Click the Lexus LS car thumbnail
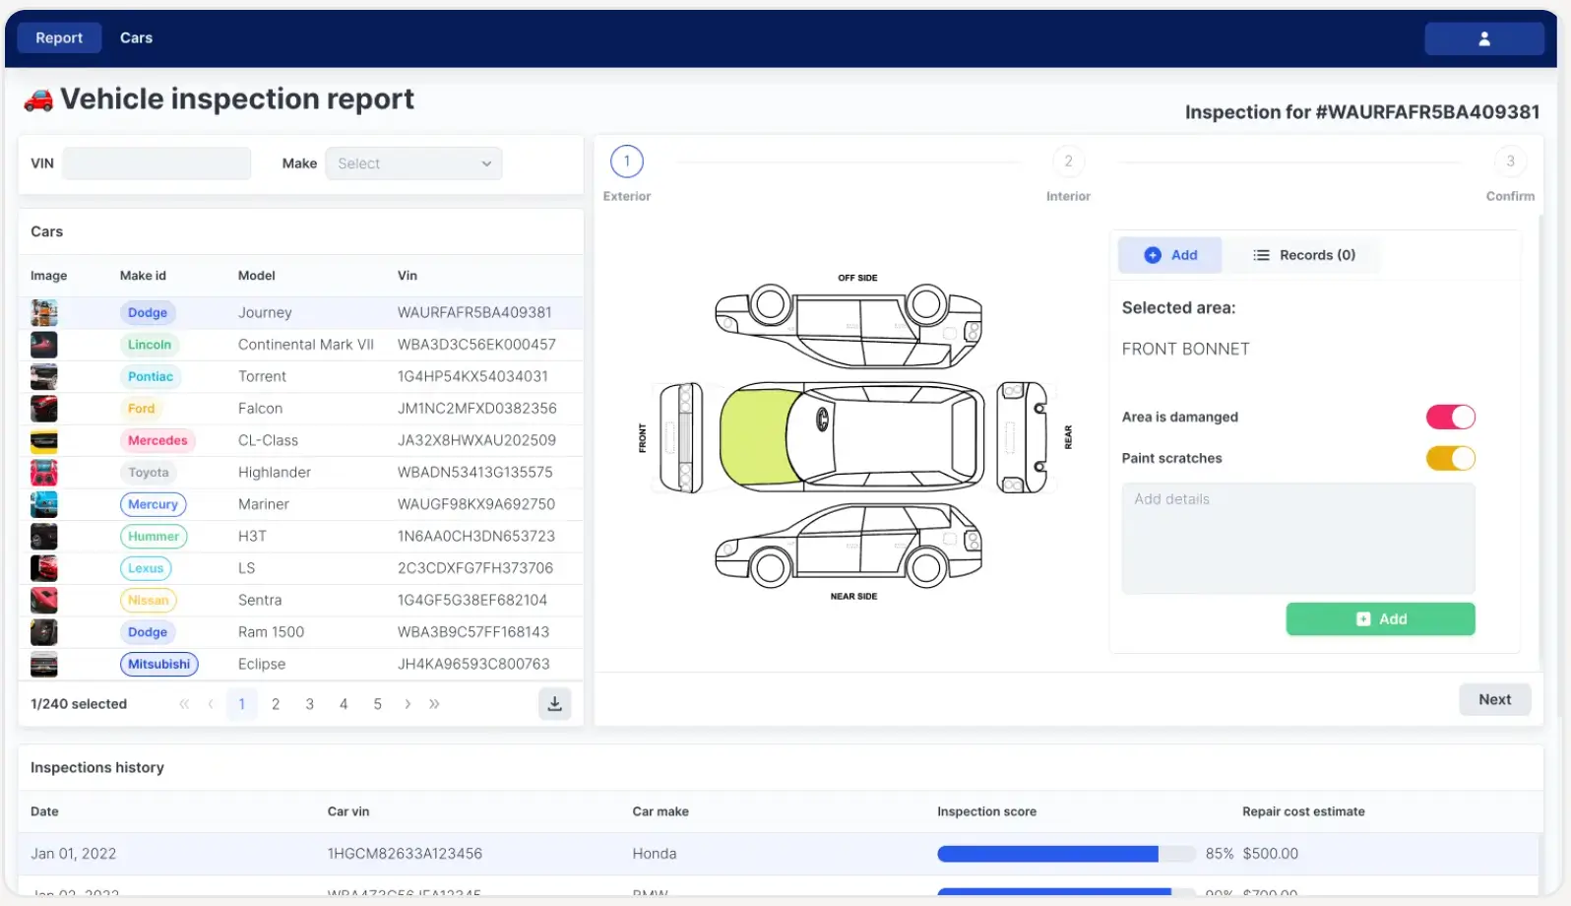Screen dimensions: 1571x906 coord(43,568)
